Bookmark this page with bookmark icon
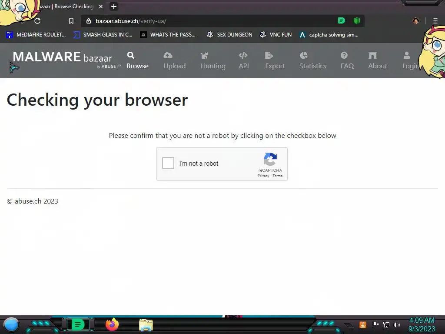The height and width of the screenshot is (334, 445). pos(71,21)
